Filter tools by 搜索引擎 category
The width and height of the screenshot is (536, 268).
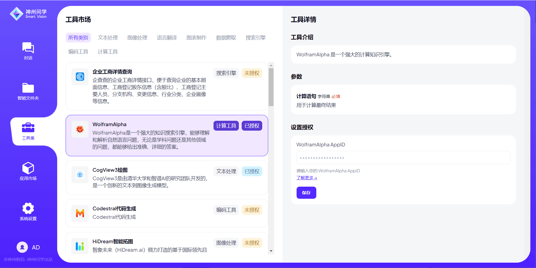255,38
